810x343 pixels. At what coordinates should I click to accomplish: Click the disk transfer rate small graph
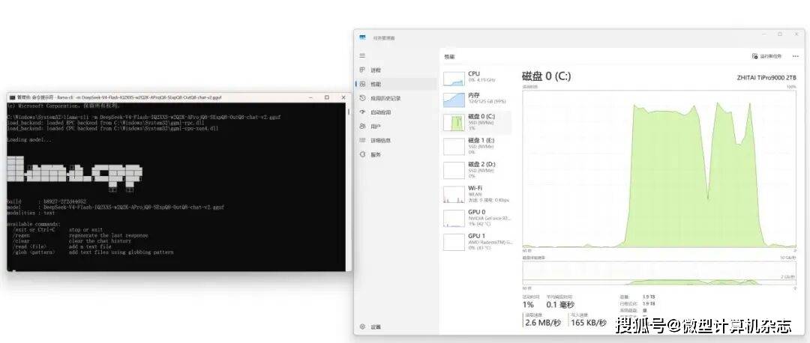659,273
